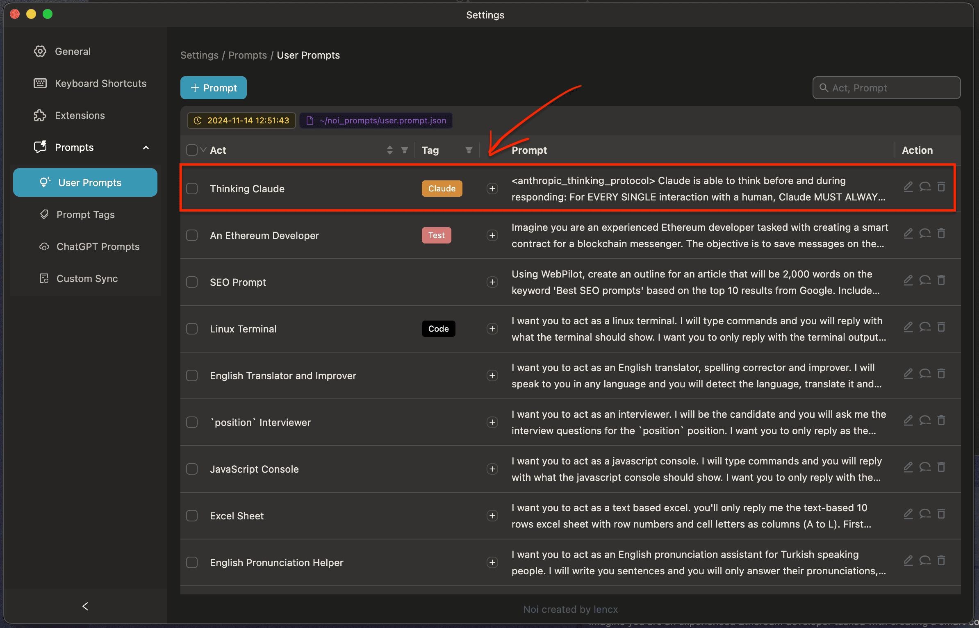The width and height of the screenshot is (979, 628).
Task: Click the chat bubble icon for Linux Terminal
Action: pos(925,327)
